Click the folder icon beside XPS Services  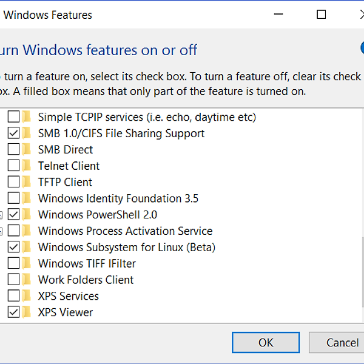(x=27, y=296)
